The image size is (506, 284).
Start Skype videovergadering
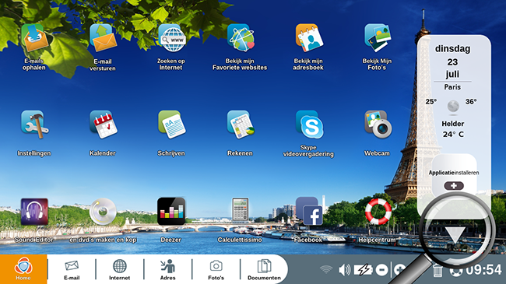(x=309, y=124)
